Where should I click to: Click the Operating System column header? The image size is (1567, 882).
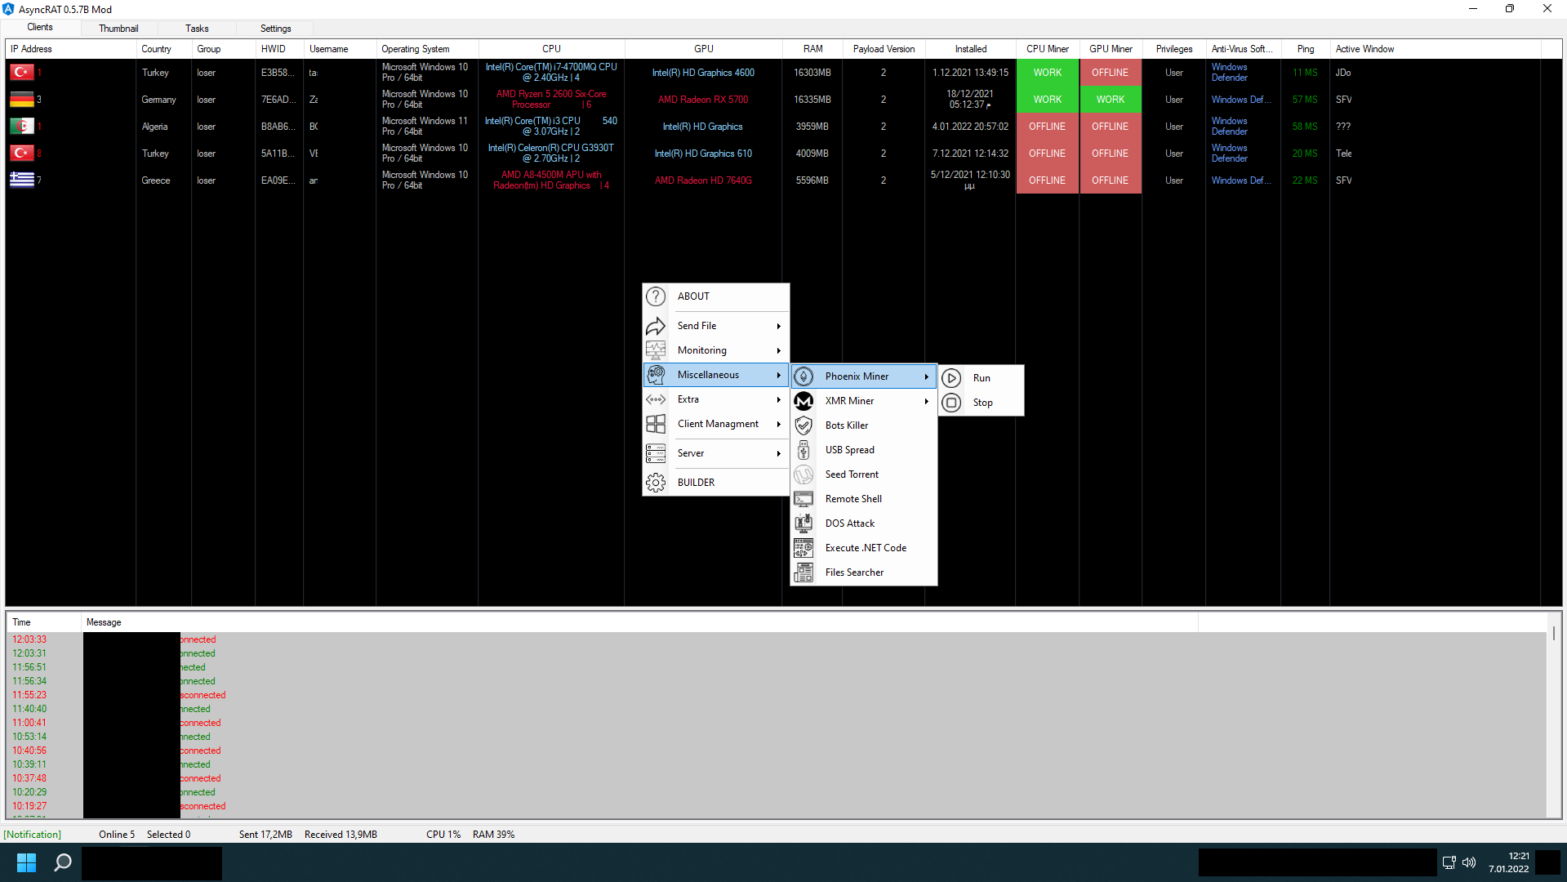pos(427,49)
